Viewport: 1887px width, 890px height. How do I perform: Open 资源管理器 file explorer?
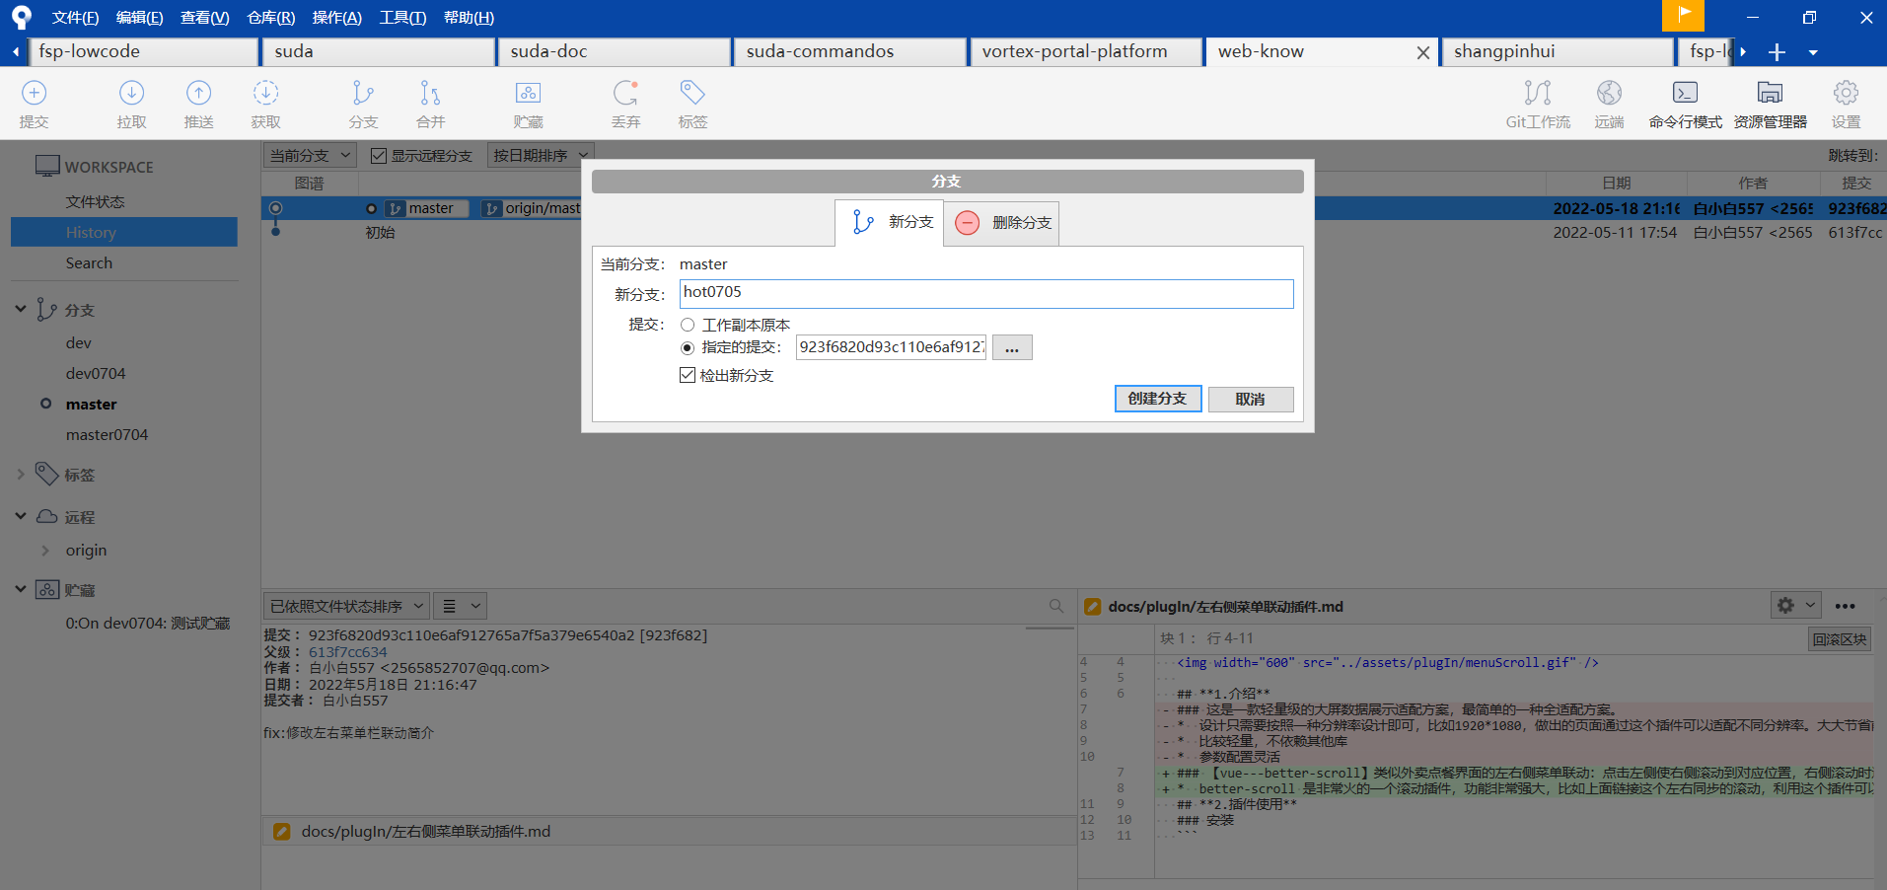point(1770,105)
